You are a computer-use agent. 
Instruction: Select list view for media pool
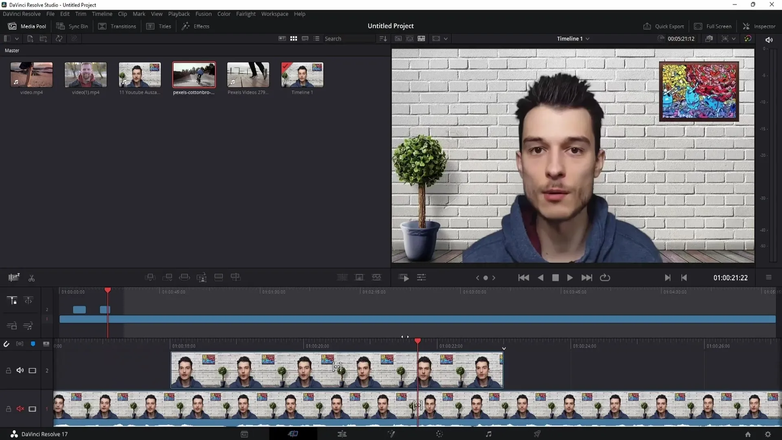click(316, 39)
